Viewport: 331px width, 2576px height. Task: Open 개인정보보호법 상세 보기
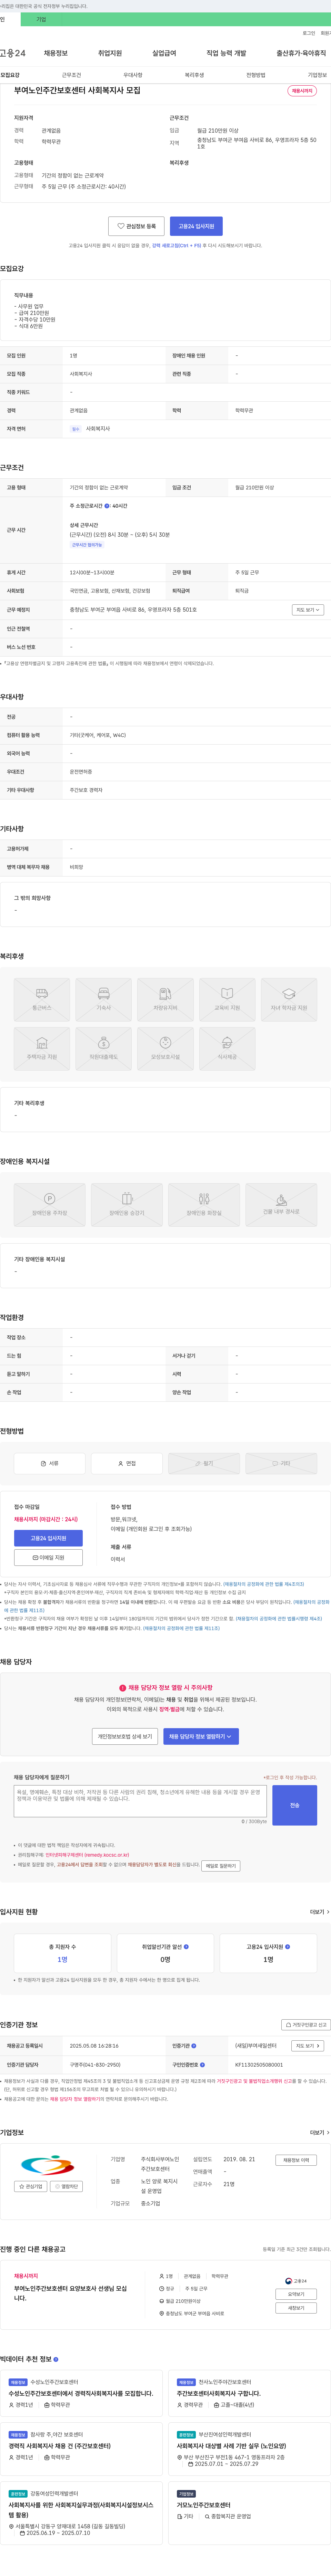point(124,1736)
